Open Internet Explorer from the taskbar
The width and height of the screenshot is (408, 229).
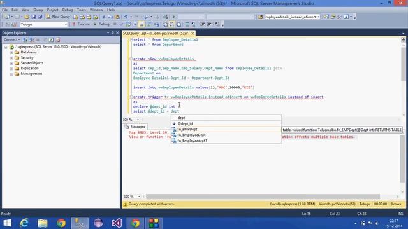coord(24,223)
